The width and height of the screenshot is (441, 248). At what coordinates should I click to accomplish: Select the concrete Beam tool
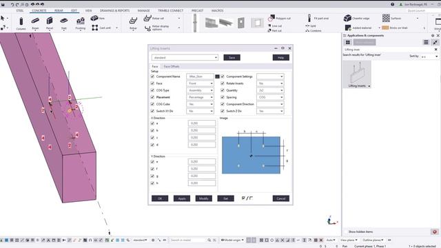(35, 23)
